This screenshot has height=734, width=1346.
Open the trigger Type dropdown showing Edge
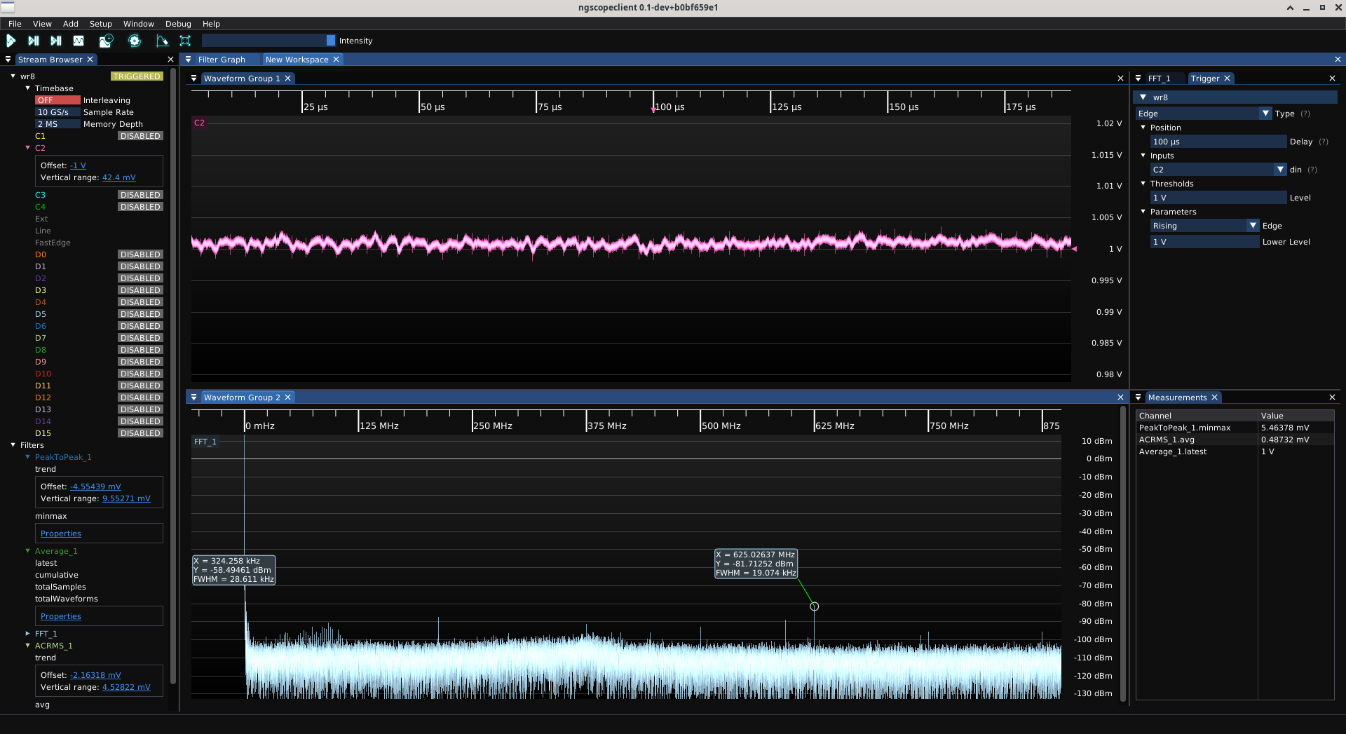point(1204,114)
